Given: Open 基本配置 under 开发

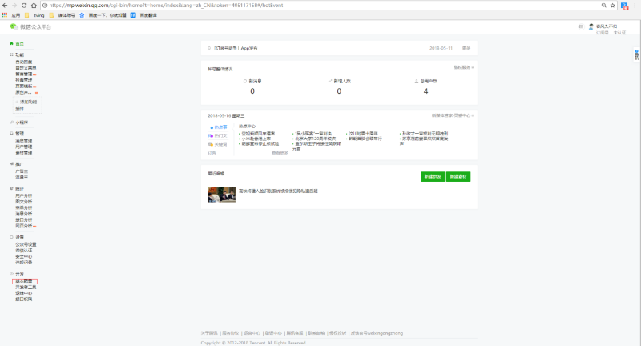Looking at the screenshot, I should coord(25,281).
